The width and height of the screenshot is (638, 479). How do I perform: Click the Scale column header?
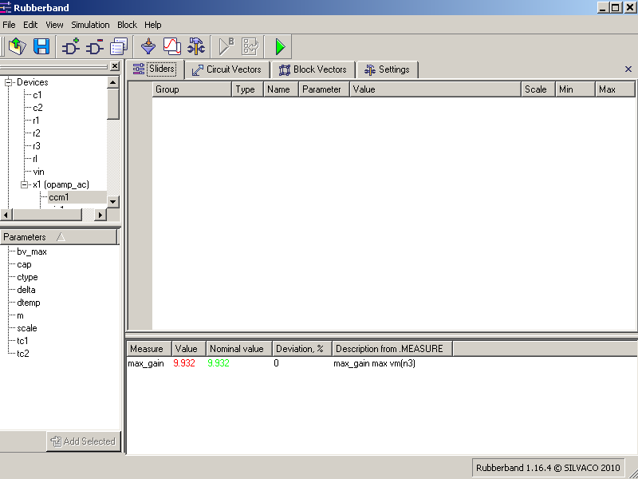point(538,89)
